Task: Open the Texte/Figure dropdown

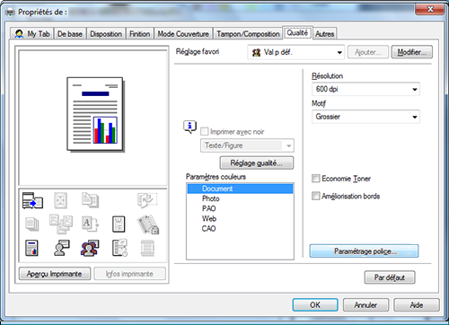Action: click(247, 145)
